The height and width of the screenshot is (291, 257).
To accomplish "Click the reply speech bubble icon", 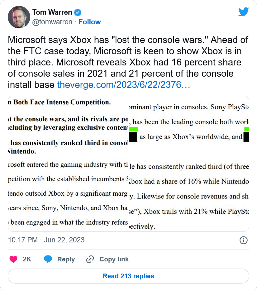I will 48,259.
